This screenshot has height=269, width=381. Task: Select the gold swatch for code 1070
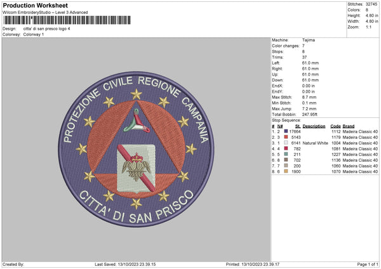click(286, 171)
